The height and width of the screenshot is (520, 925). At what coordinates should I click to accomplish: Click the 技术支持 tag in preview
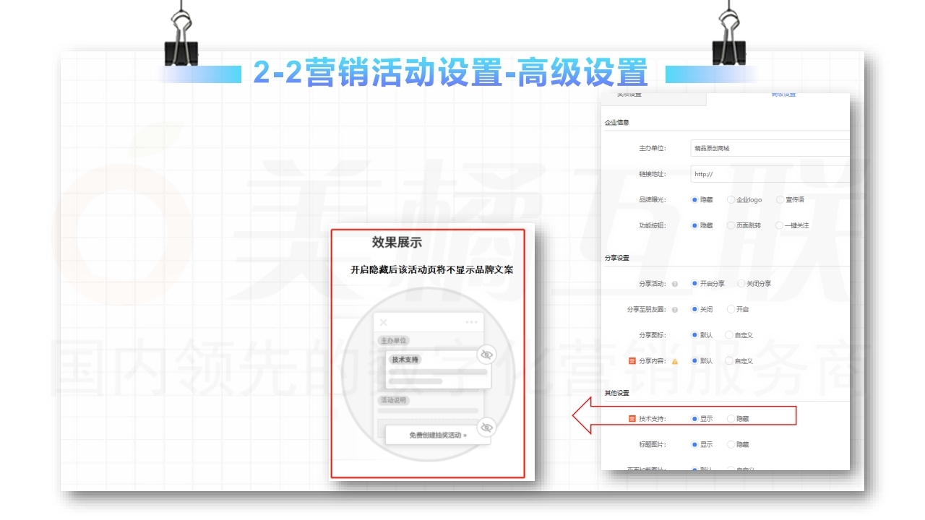coord(405,359)
